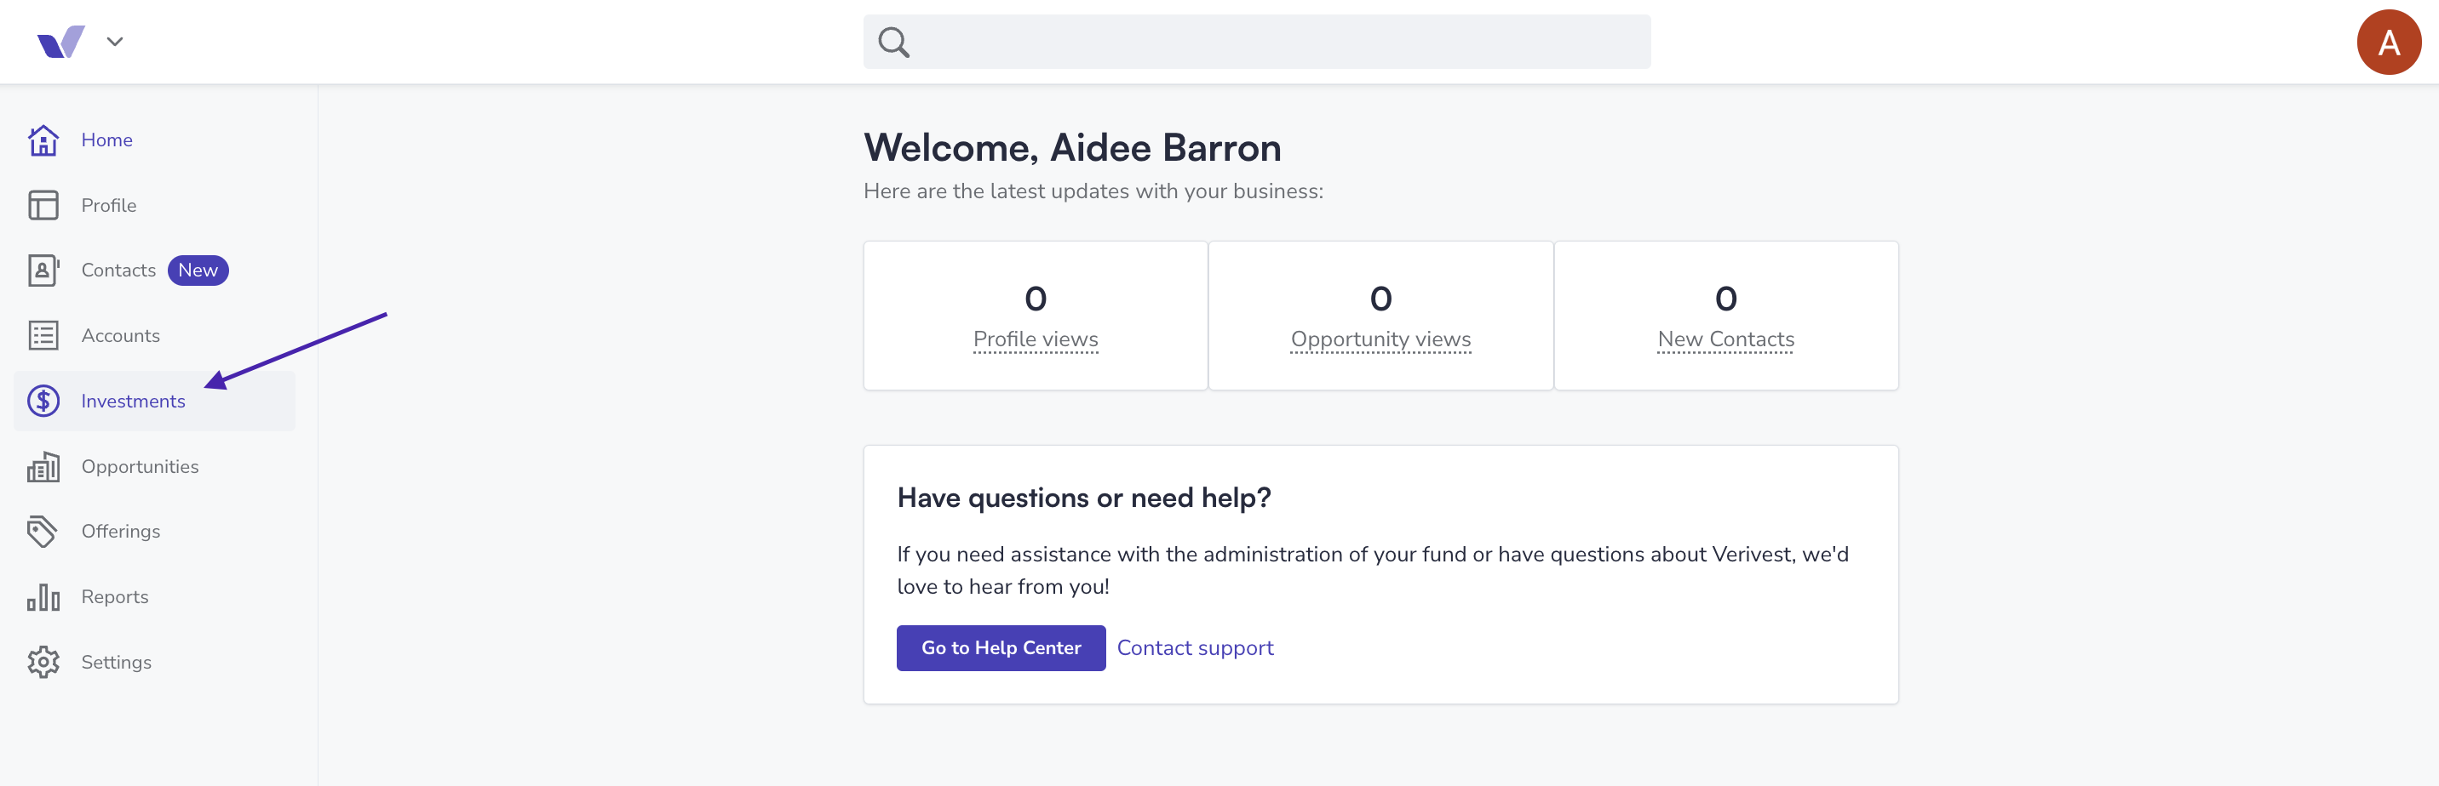
Task: Open the user avatar menu
Action: pos(2388,42)
